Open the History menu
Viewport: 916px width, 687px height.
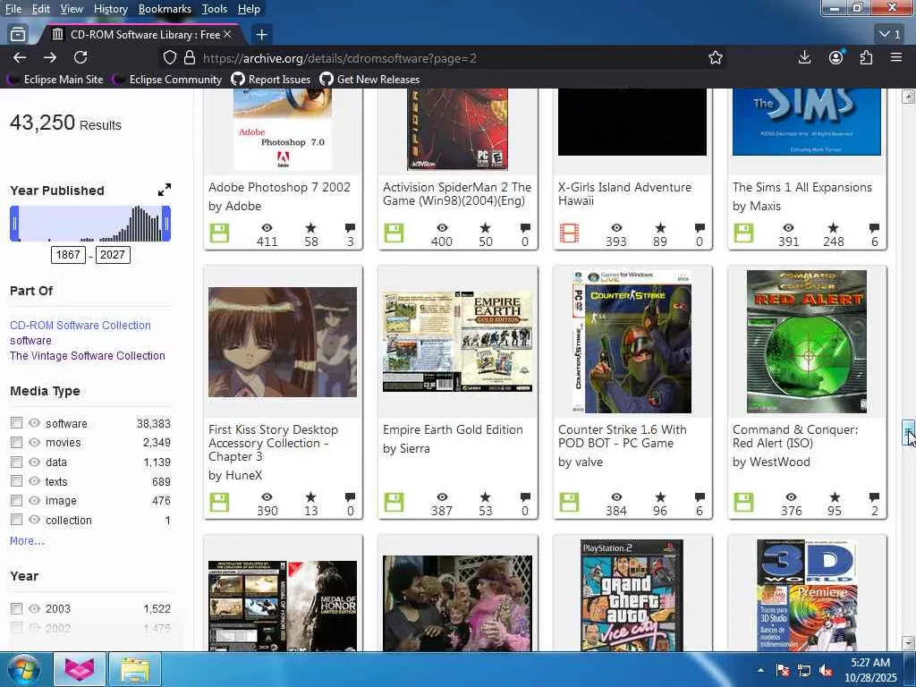110,9
